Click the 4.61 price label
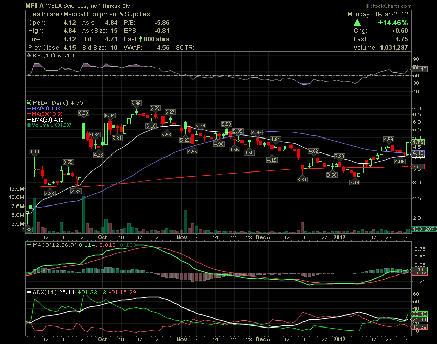The image size is (437, 344). click(x=276, y=139)
